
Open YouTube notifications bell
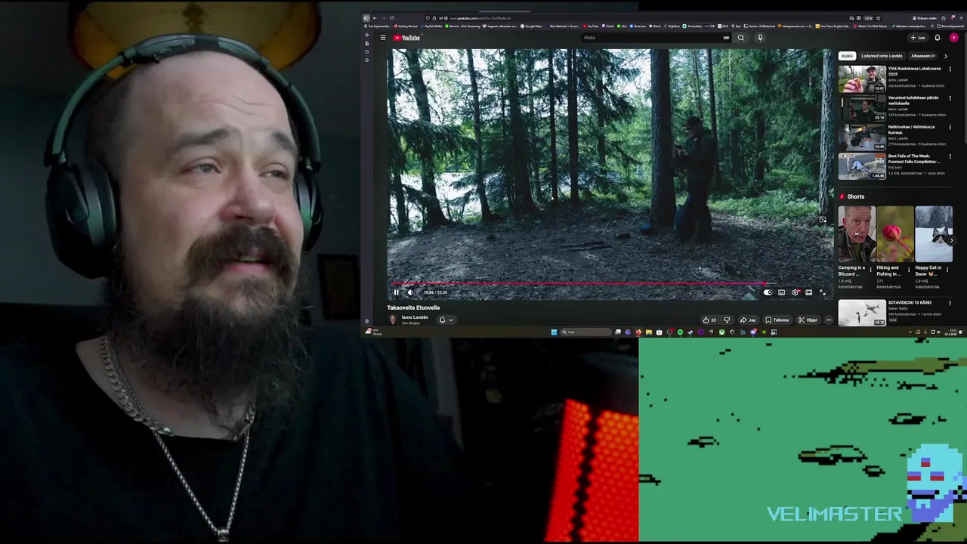point(938,38)
